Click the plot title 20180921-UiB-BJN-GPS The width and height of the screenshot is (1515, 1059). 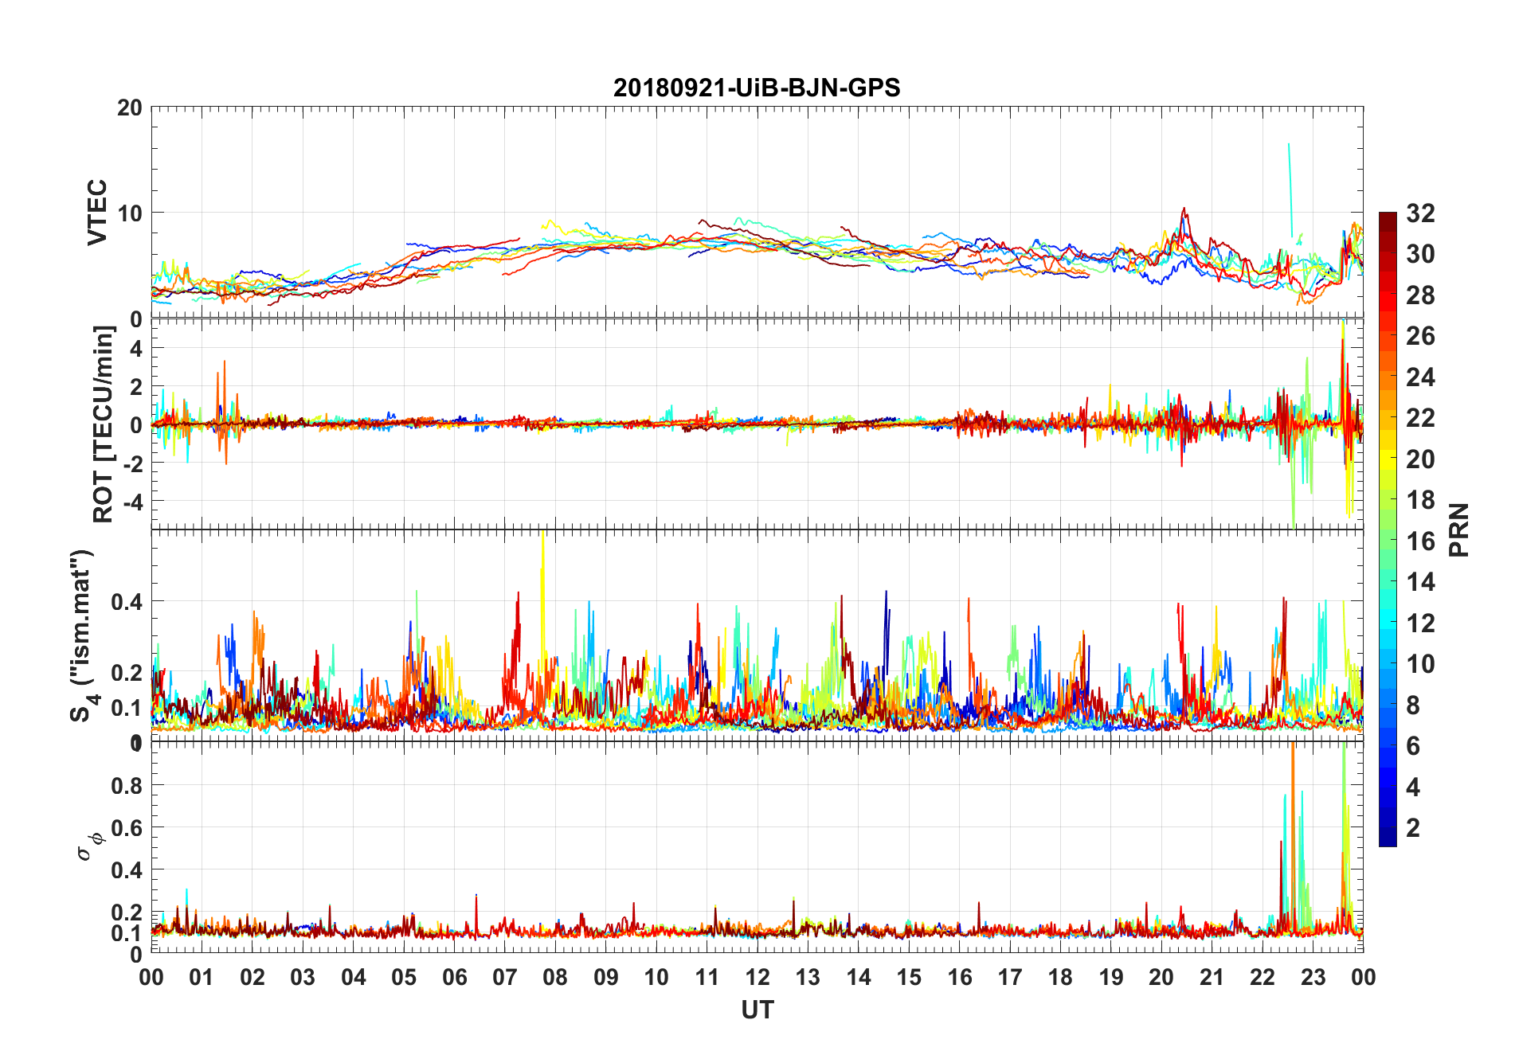(x=757, y=88)
